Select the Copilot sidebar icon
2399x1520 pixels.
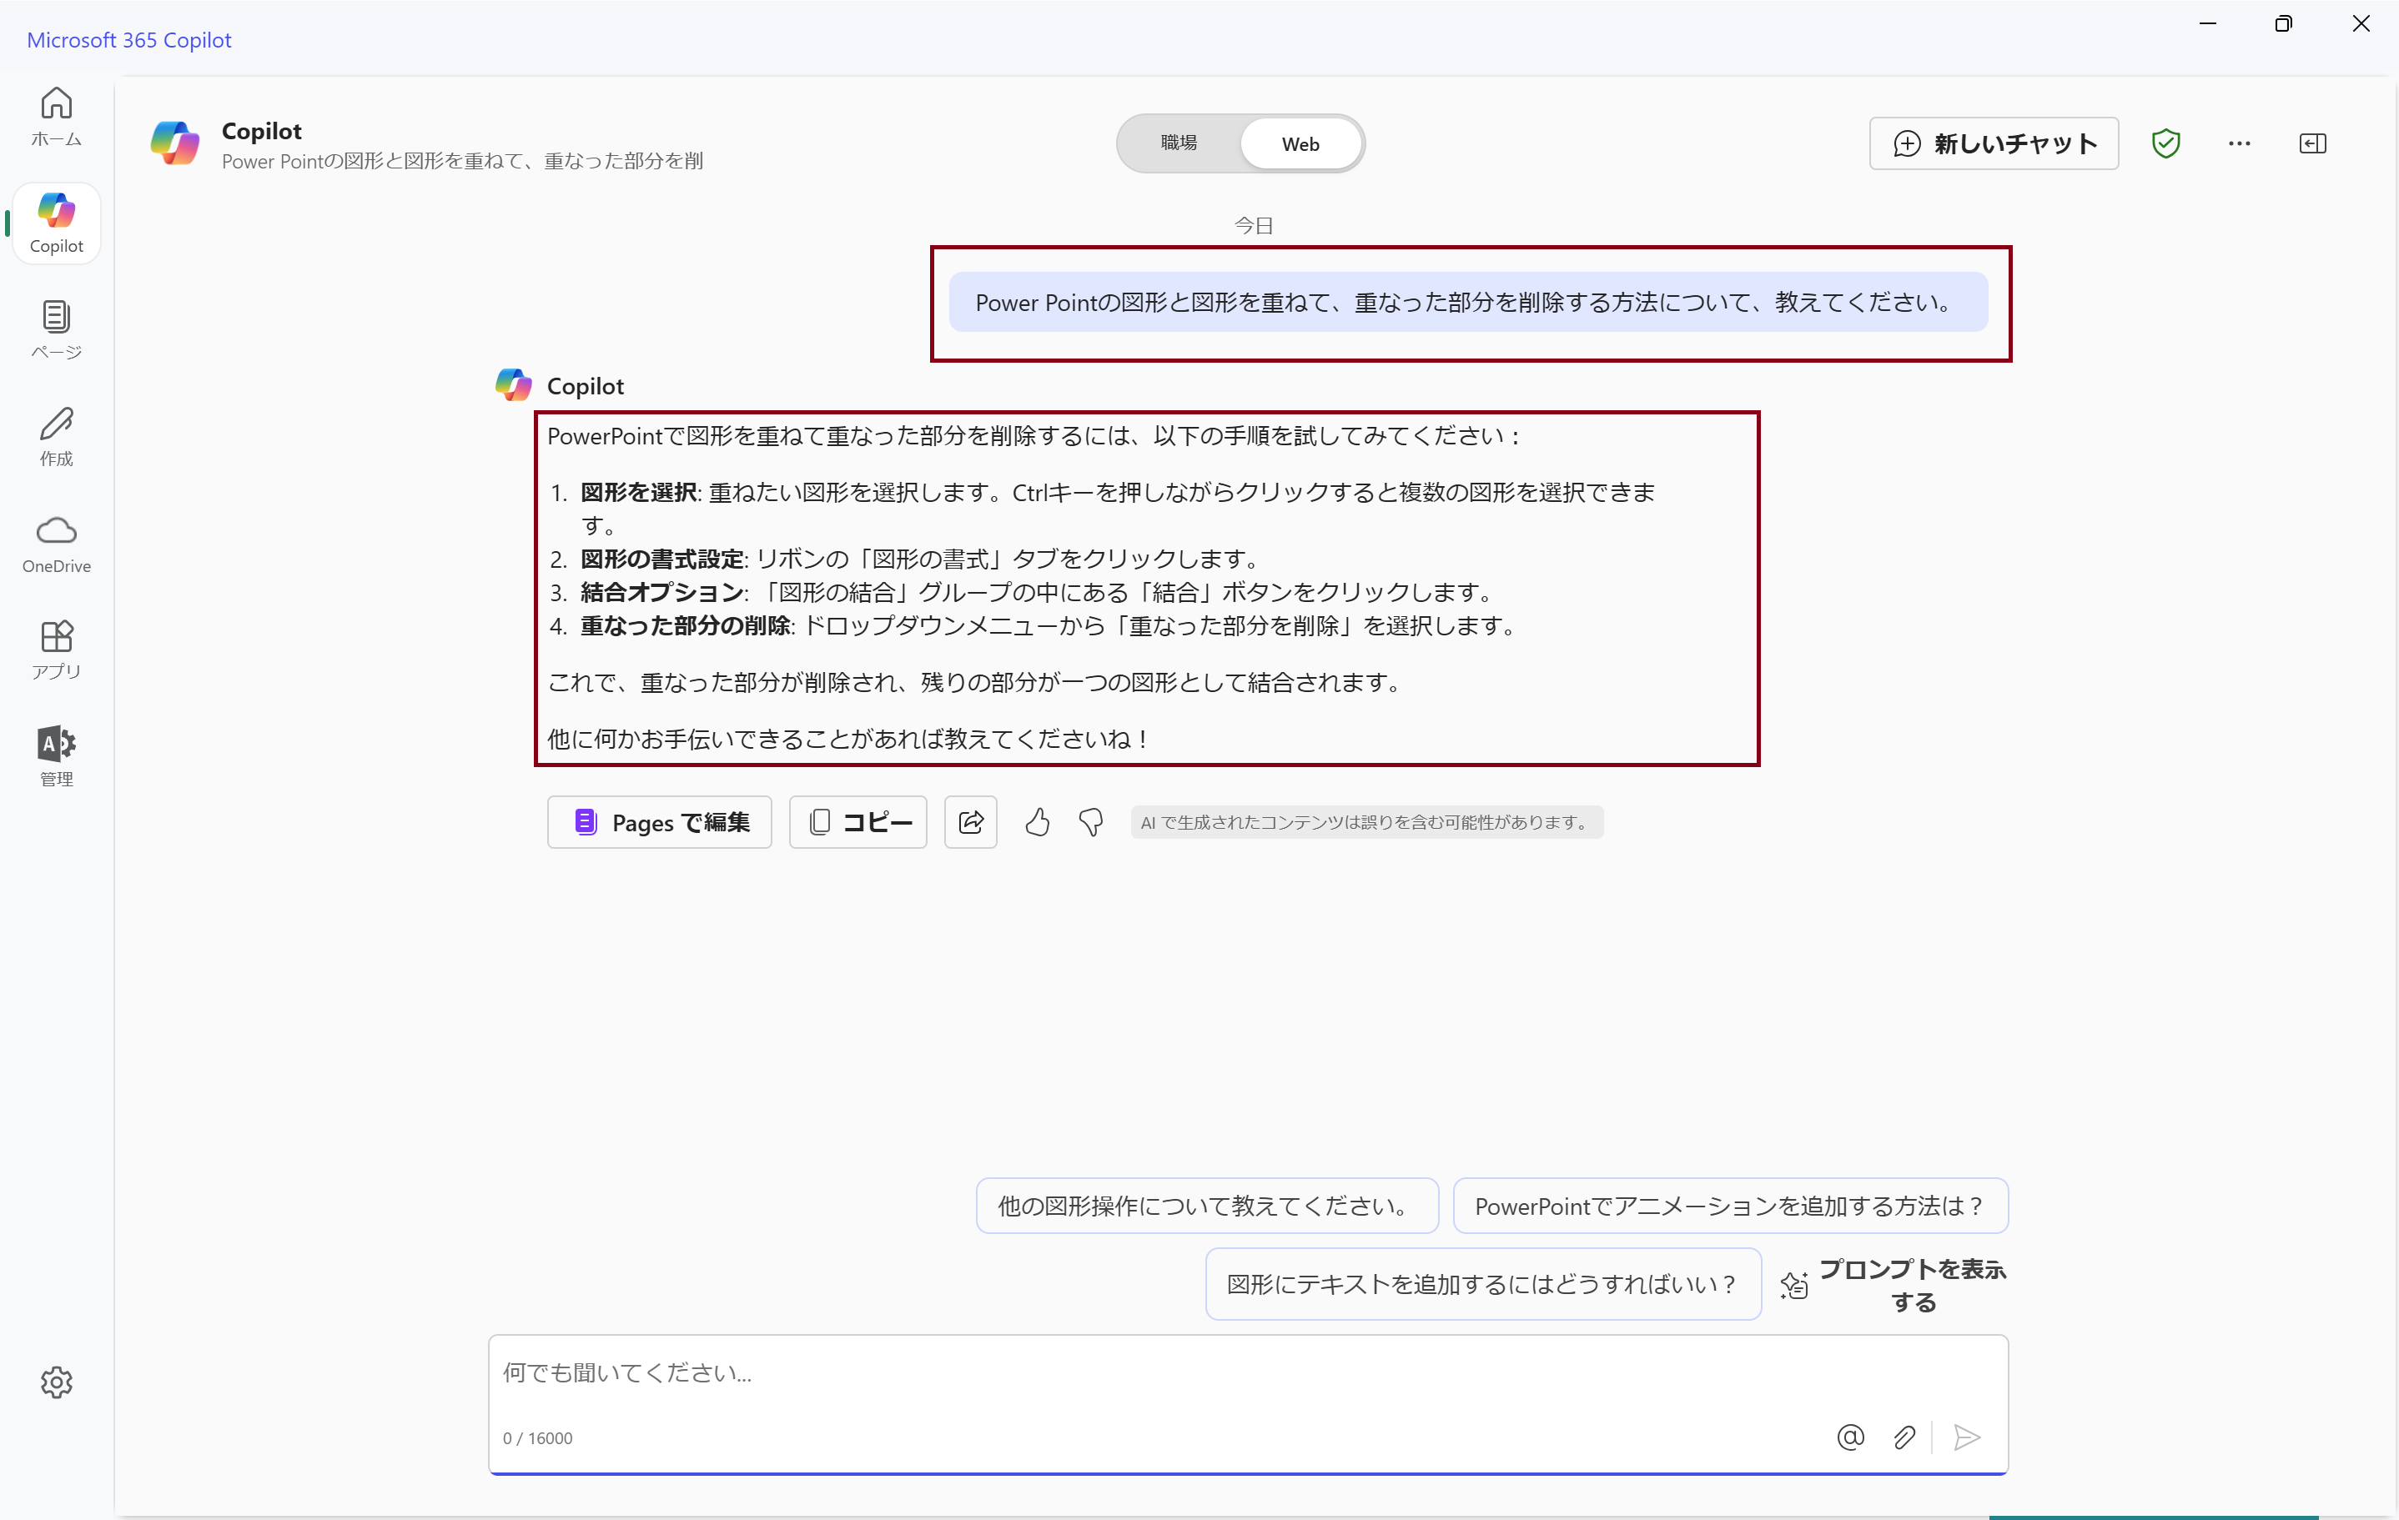[x=57, y=223]
